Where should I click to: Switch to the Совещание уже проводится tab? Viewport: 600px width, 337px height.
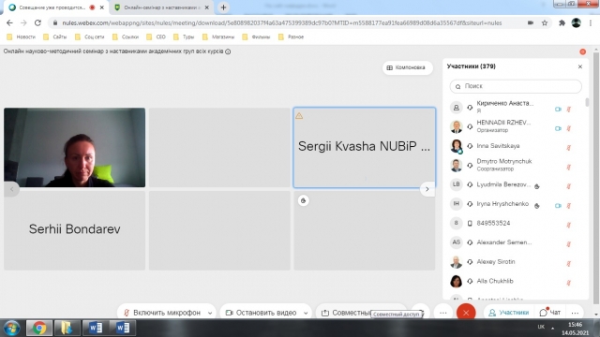[52, 7]
